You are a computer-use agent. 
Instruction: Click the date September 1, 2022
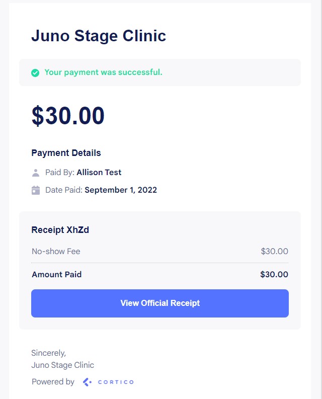pos(121,190)
